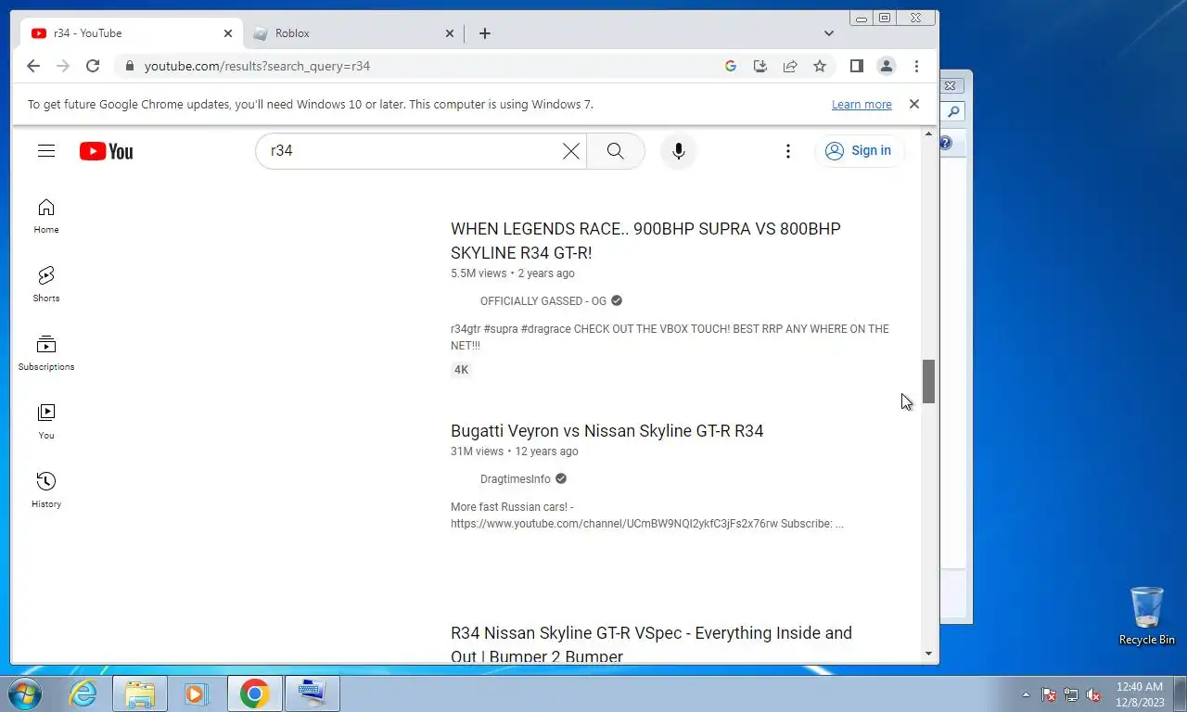1187x712 pixels.
Task: Dismiss the Chrome update notification bar
Action: click(x=914, y=104)
